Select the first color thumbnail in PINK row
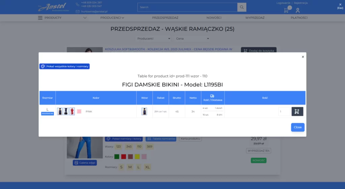345x189 pixels. point(60,111)
